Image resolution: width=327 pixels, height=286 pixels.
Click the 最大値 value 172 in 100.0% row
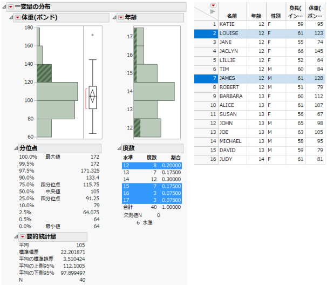[x=95, y=157]
